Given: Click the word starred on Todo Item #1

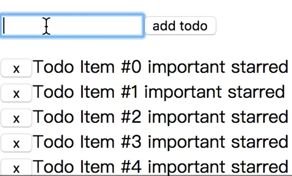Looking at the screenshot, I should [256, 92].
